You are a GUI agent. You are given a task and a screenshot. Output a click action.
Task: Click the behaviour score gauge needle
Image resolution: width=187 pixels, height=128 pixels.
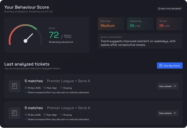point(28,38)
